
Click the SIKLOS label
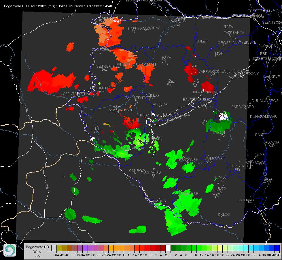[224, 214]
